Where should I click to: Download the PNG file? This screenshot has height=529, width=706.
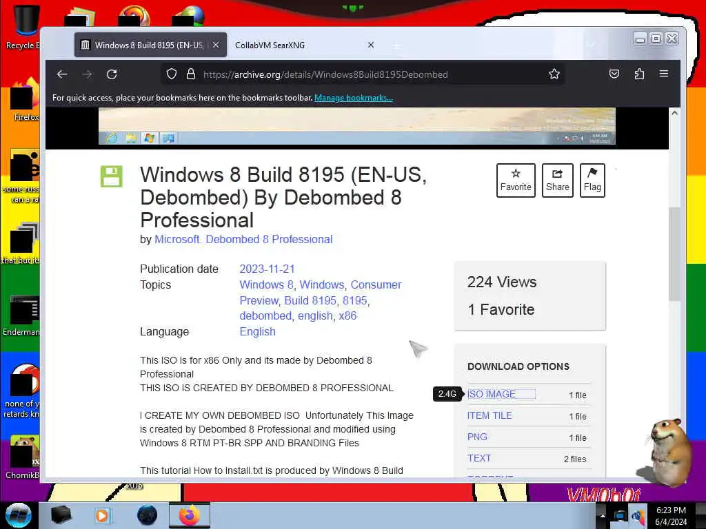point(477,437)
